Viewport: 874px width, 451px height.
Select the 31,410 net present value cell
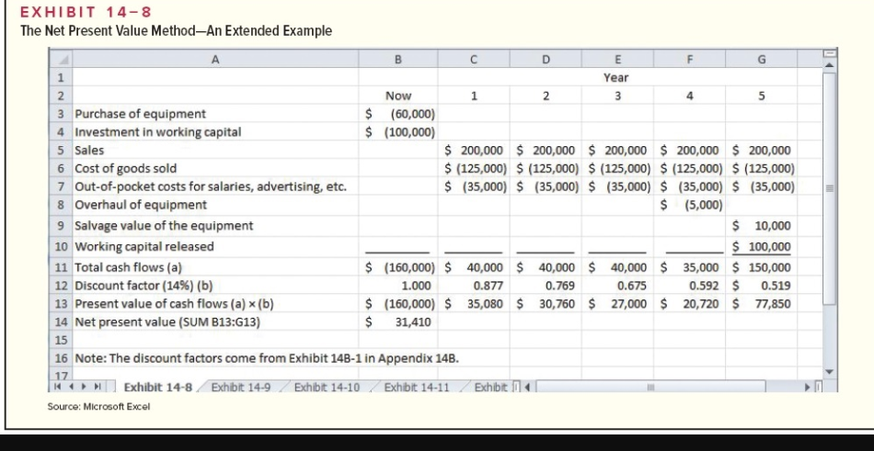pos(398,321)
